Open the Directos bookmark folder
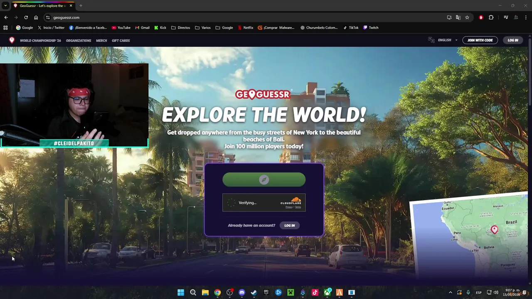The image size is (532, 299). point(180,28)
